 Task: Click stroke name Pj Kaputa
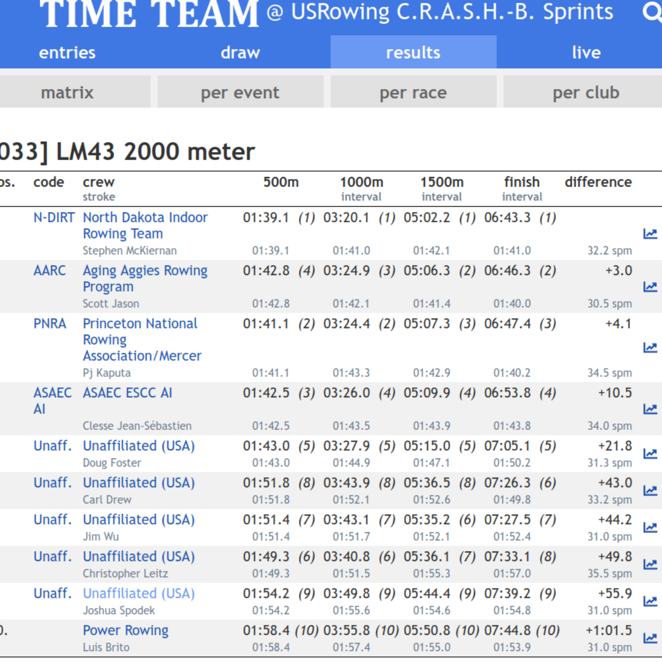coord(107,373)
